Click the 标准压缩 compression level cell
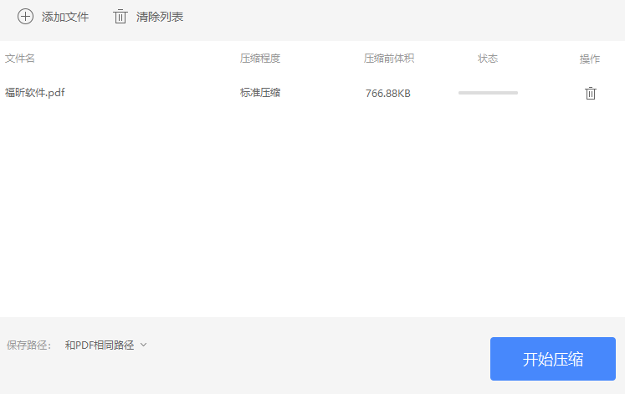 [260, 93]
